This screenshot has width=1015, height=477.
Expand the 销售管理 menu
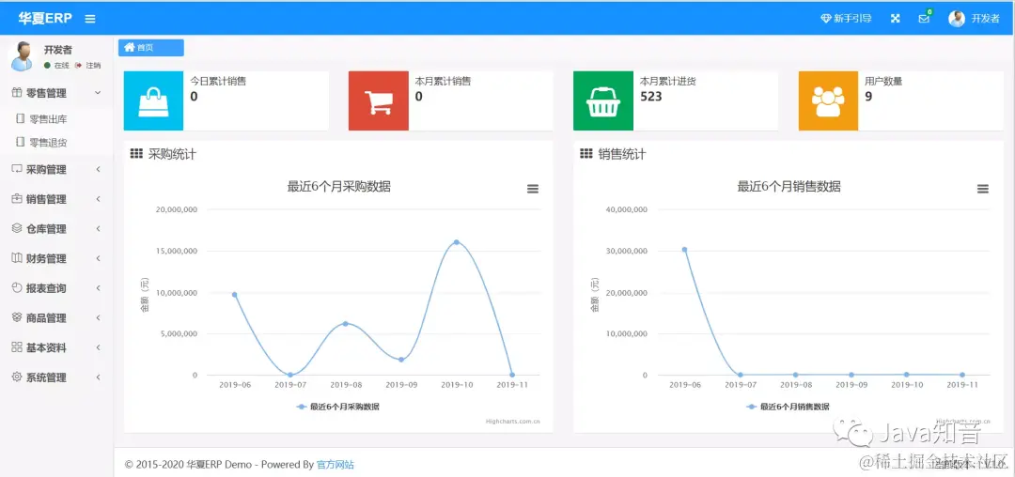click(x=56, y=199)
